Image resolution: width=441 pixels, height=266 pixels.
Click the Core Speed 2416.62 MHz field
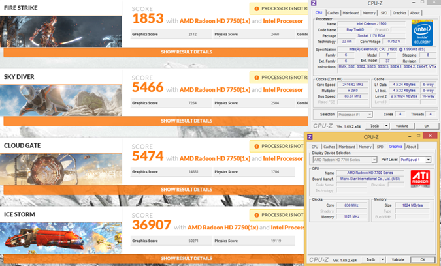coord(353,85)
